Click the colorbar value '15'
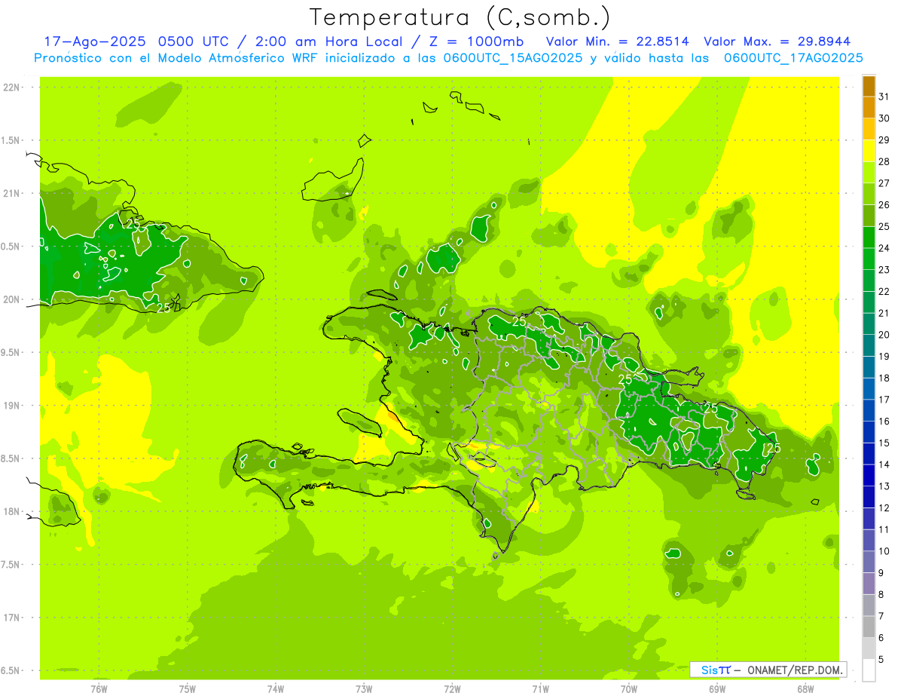 point(884,443)
